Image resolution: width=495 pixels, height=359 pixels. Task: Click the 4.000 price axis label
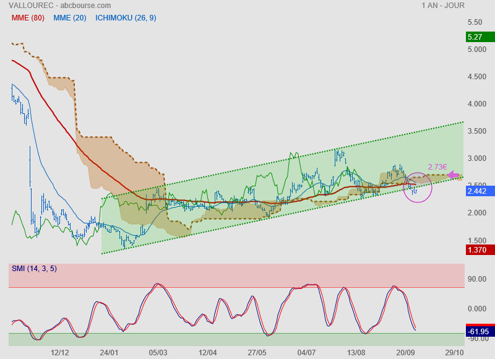[x=477, y=104]
